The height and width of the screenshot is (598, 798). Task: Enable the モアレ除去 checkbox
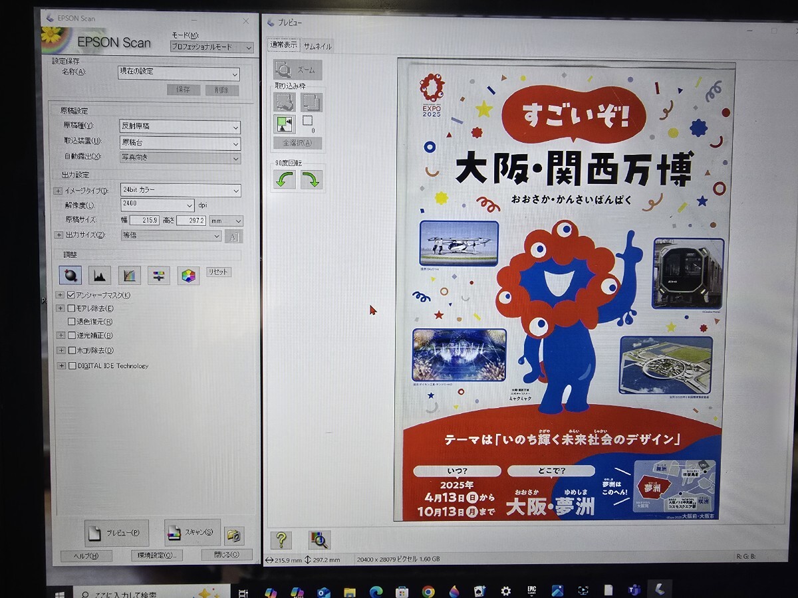(x=71, y=308)
